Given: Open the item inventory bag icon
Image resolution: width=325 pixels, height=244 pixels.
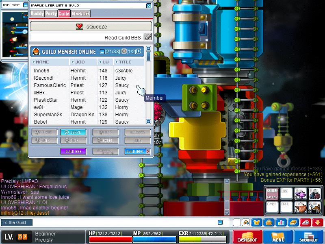Looking at the screenshot, I should pyautogui.click(x=269, y=222).
